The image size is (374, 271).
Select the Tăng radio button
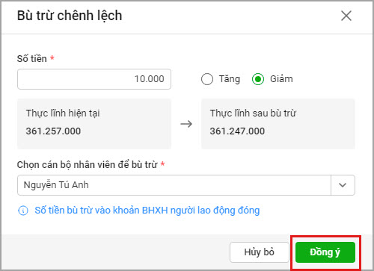click(207, 79)
